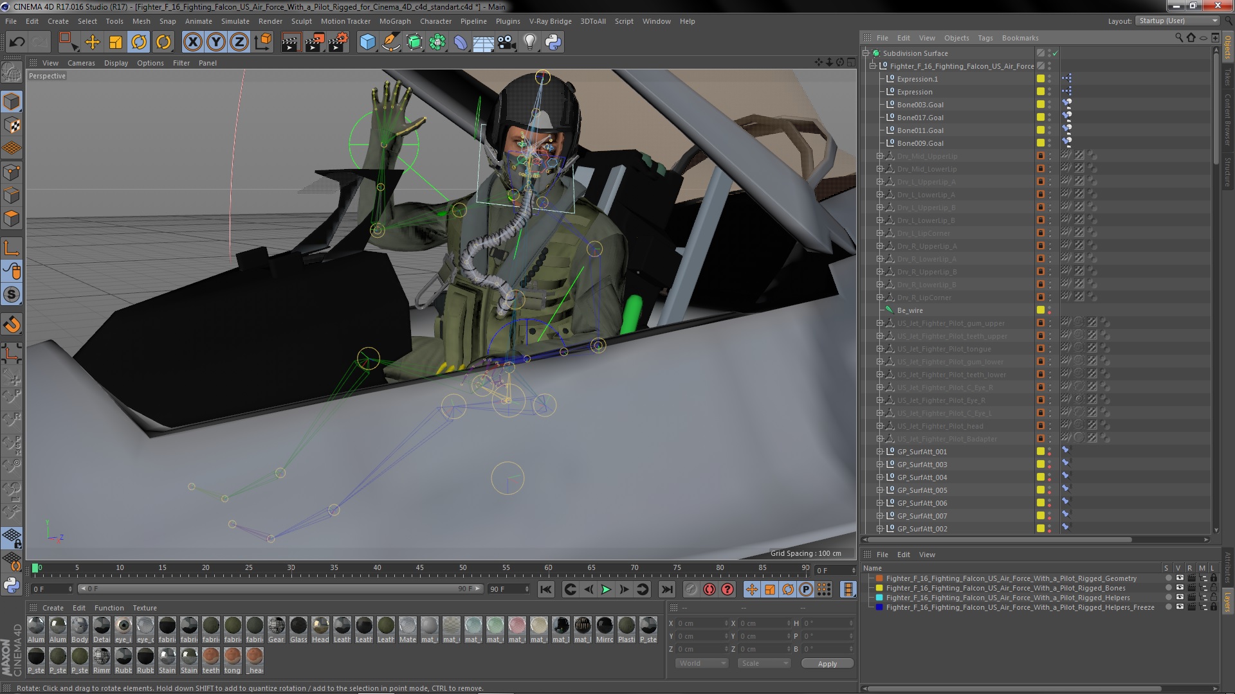Click Expression.1 yellow layer swatch
The image size is (1235, 694).
pos(1040,79)
